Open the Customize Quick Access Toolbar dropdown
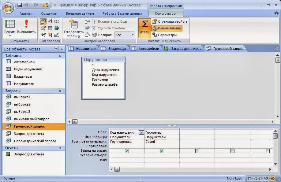 coord(55,5)
